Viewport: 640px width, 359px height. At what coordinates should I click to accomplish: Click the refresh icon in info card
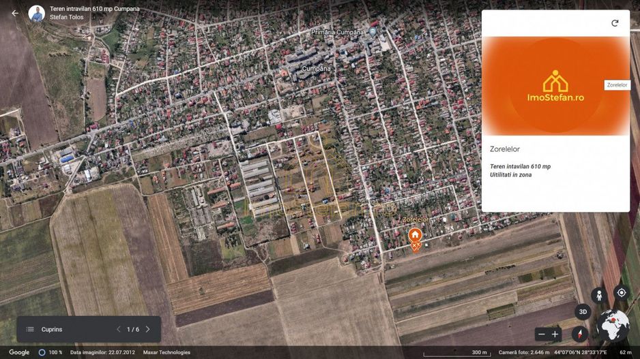(614, 23)
